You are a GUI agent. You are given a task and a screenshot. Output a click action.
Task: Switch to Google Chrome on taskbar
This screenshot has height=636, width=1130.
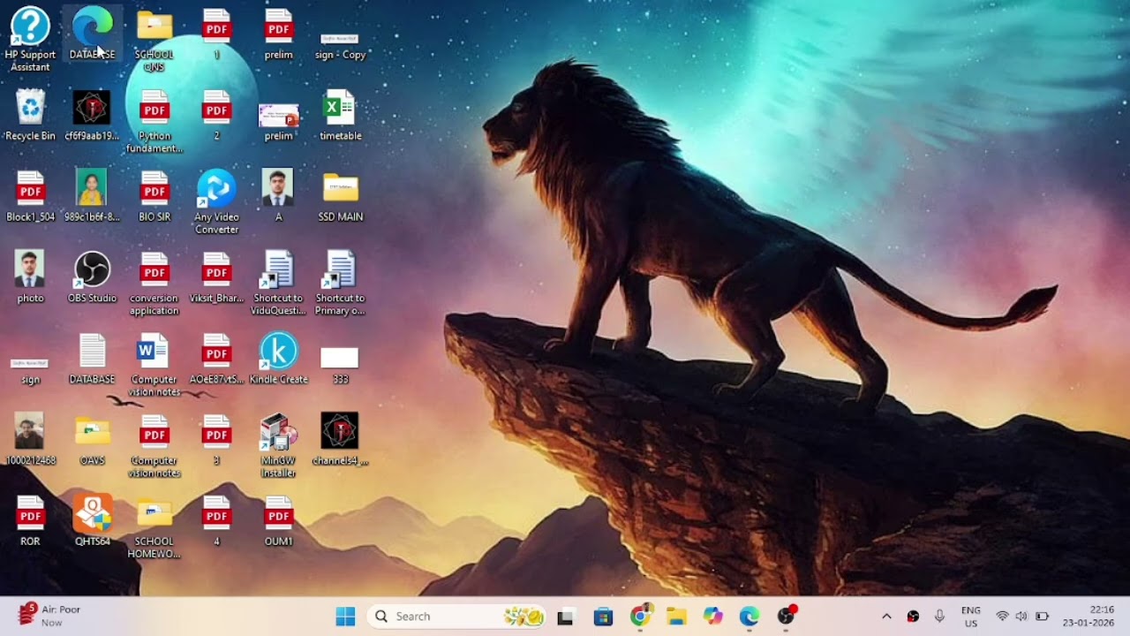click(640, 617)
